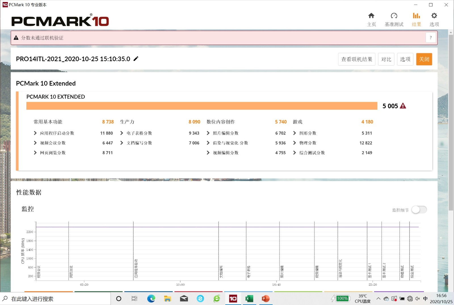This screenshot has width=454, height=305.
Task: Expand 网页浏览分数 row
Action: click(x=35, y=152)
